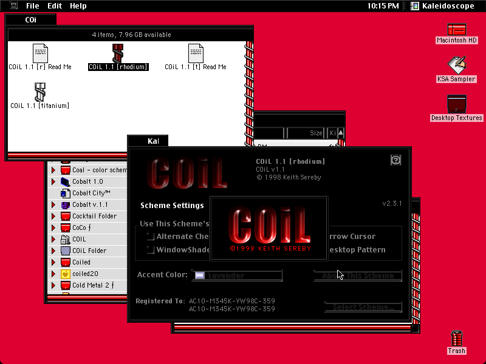Expand the Cobalt 1.0 folder triangle

coord(53,181)
